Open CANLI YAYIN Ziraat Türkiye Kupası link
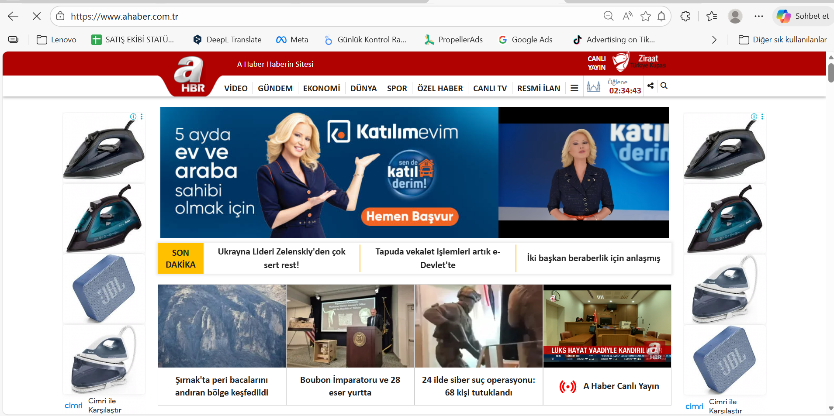Image resolution: width=834 pixels, height=416 pixels. coord(627,62)
